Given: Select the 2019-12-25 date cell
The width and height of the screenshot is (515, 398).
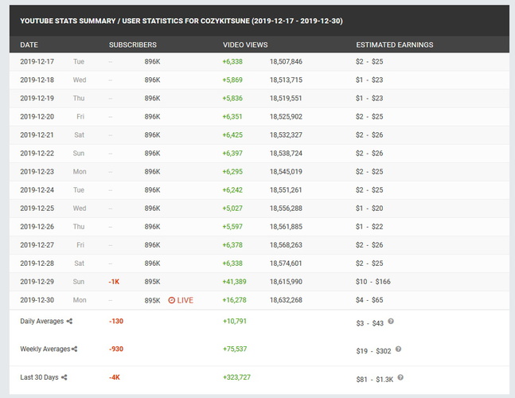Looking at the screenshot, I should click(37, 209).
